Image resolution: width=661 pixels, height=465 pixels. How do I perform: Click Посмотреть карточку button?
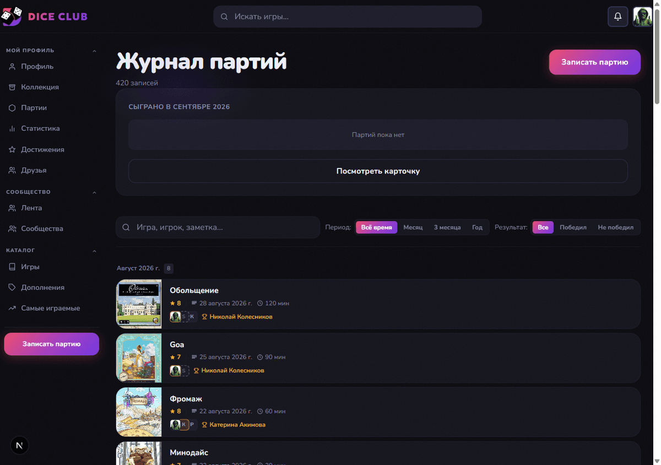tap(378, 171)
